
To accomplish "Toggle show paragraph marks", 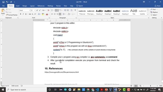I will coord(75,10).
